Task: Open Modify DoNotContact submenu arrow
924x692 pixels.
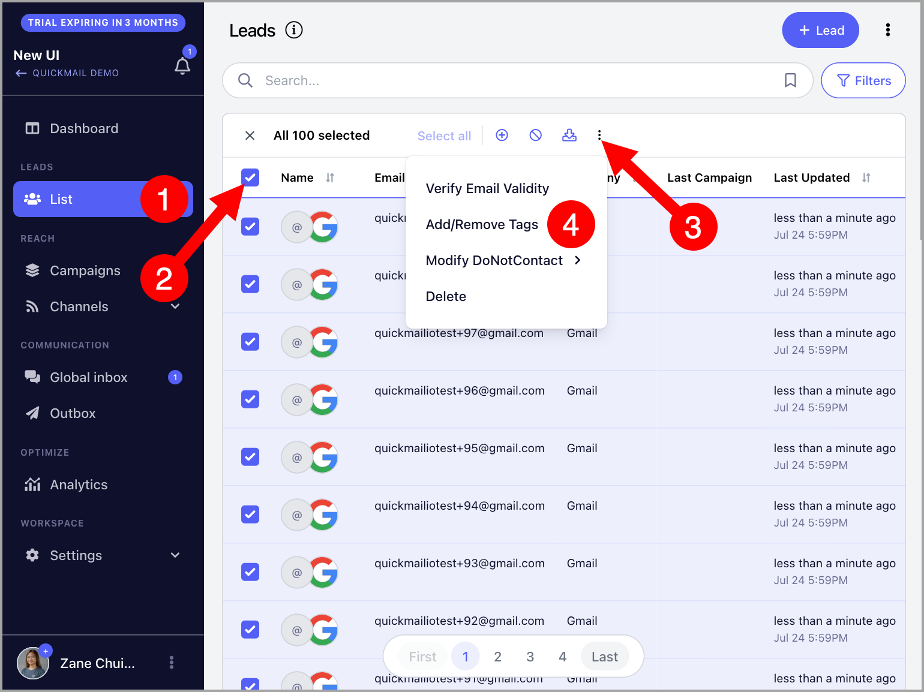Action: pos(577,260)
